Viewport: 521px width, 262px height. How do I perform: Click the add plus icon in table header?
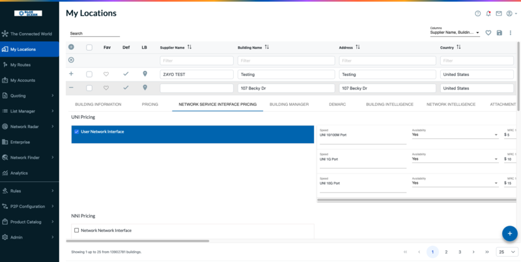pos(71,47)
